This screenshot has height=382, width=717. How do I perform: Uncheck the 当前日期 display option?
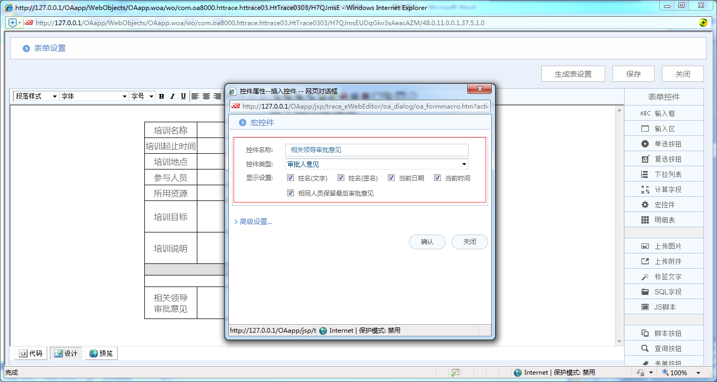392,177
